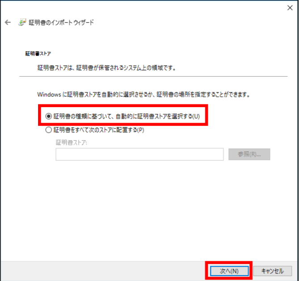Image resolution: width=299 pixels, height=281 pixels.
Task: Click the キャンセル button
Action: [273, 271]
